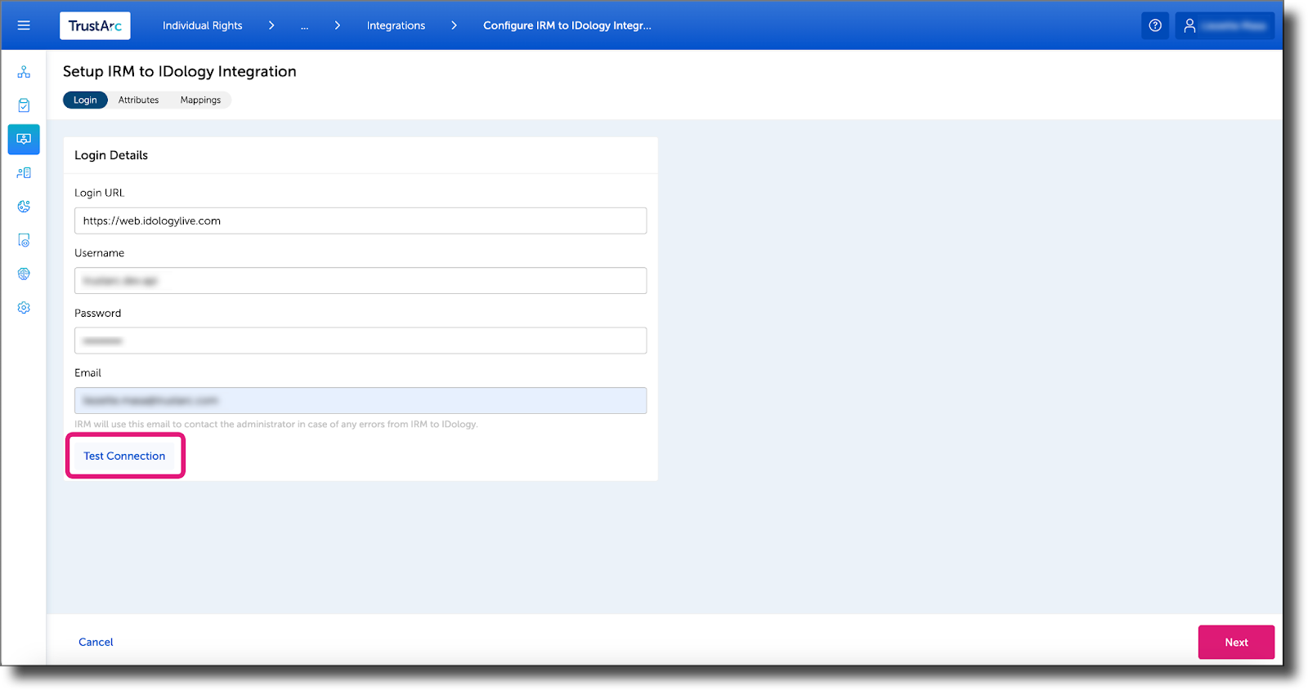This screenshot has width=1308, height=690.
Task: Open the hamburger navigation menu
Action: click(24, 25)
